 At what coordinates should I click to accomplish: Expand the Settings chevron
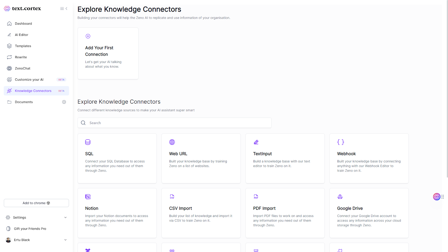[x=66, y=218]
